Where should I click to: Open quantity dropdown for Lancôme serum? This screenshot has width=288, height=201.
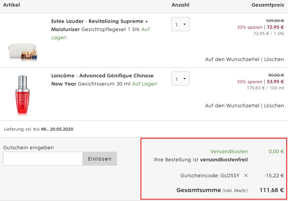click(180, 79)
